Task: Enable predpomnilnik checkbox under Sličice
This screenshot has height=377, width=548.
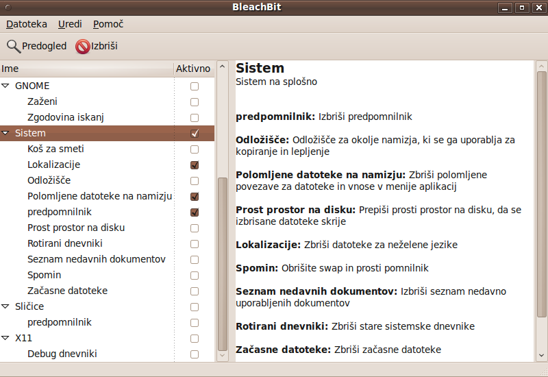Action: [195, 323]
